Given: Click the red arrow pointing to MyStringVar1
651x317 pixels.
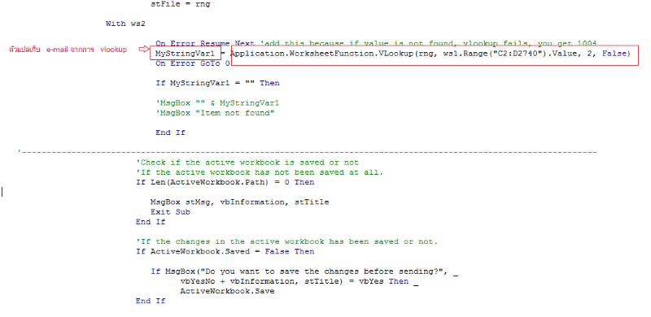Looking at the screenshot, I should [143, 50].
